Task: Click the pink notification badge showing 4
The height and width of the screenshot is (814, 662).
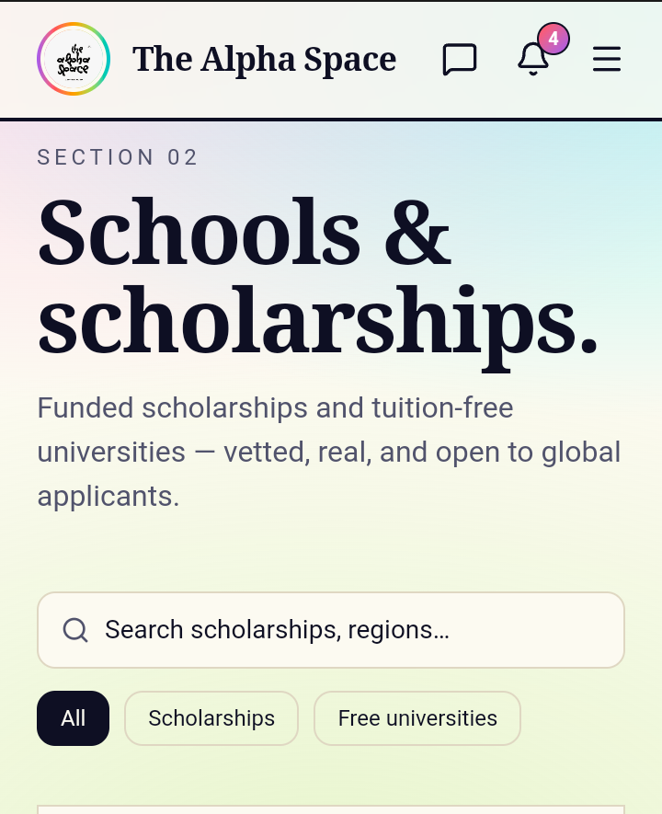Action: tap(554, 39)
